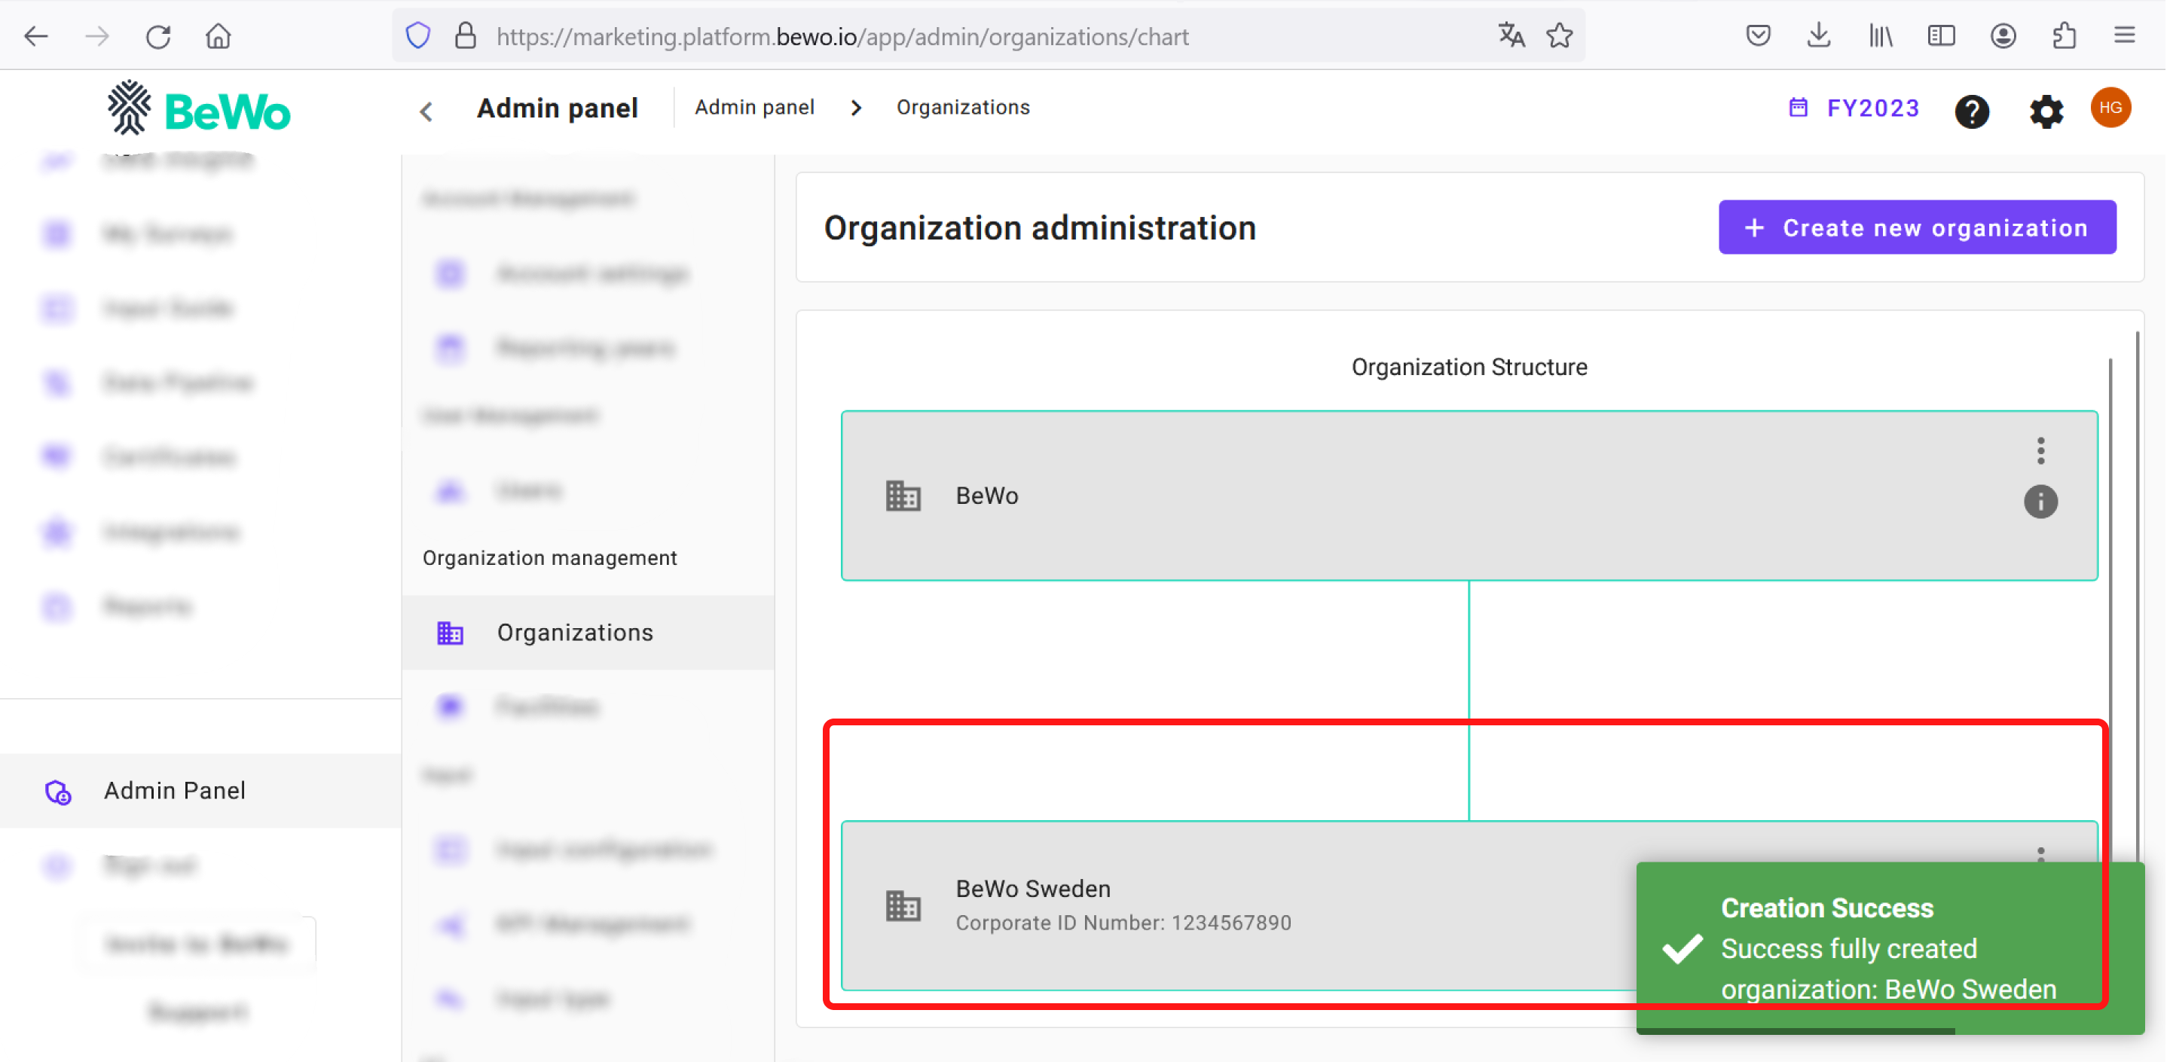Expand the Organization management section
The width and height of the screenshot is (2170, 1062).
click(x=551, y=557)
